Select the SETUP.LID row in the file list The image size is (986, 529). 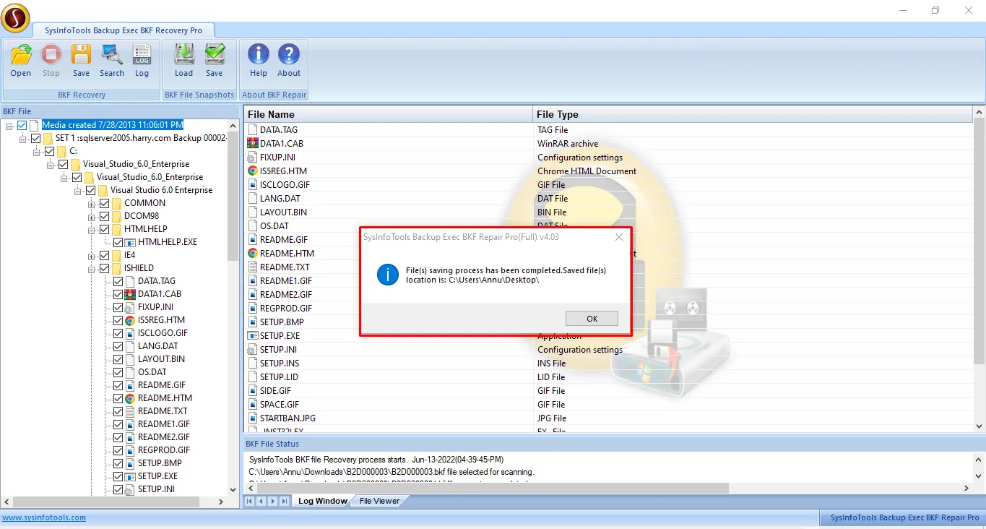click(x=609, y=377)
